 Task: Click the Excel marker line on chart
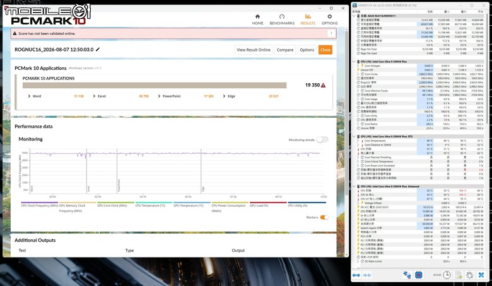click(86, 171)
